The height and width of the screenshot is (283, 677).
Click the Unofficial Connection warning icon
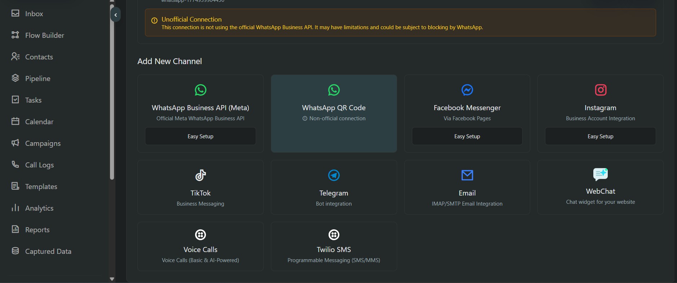pos(154,21)
